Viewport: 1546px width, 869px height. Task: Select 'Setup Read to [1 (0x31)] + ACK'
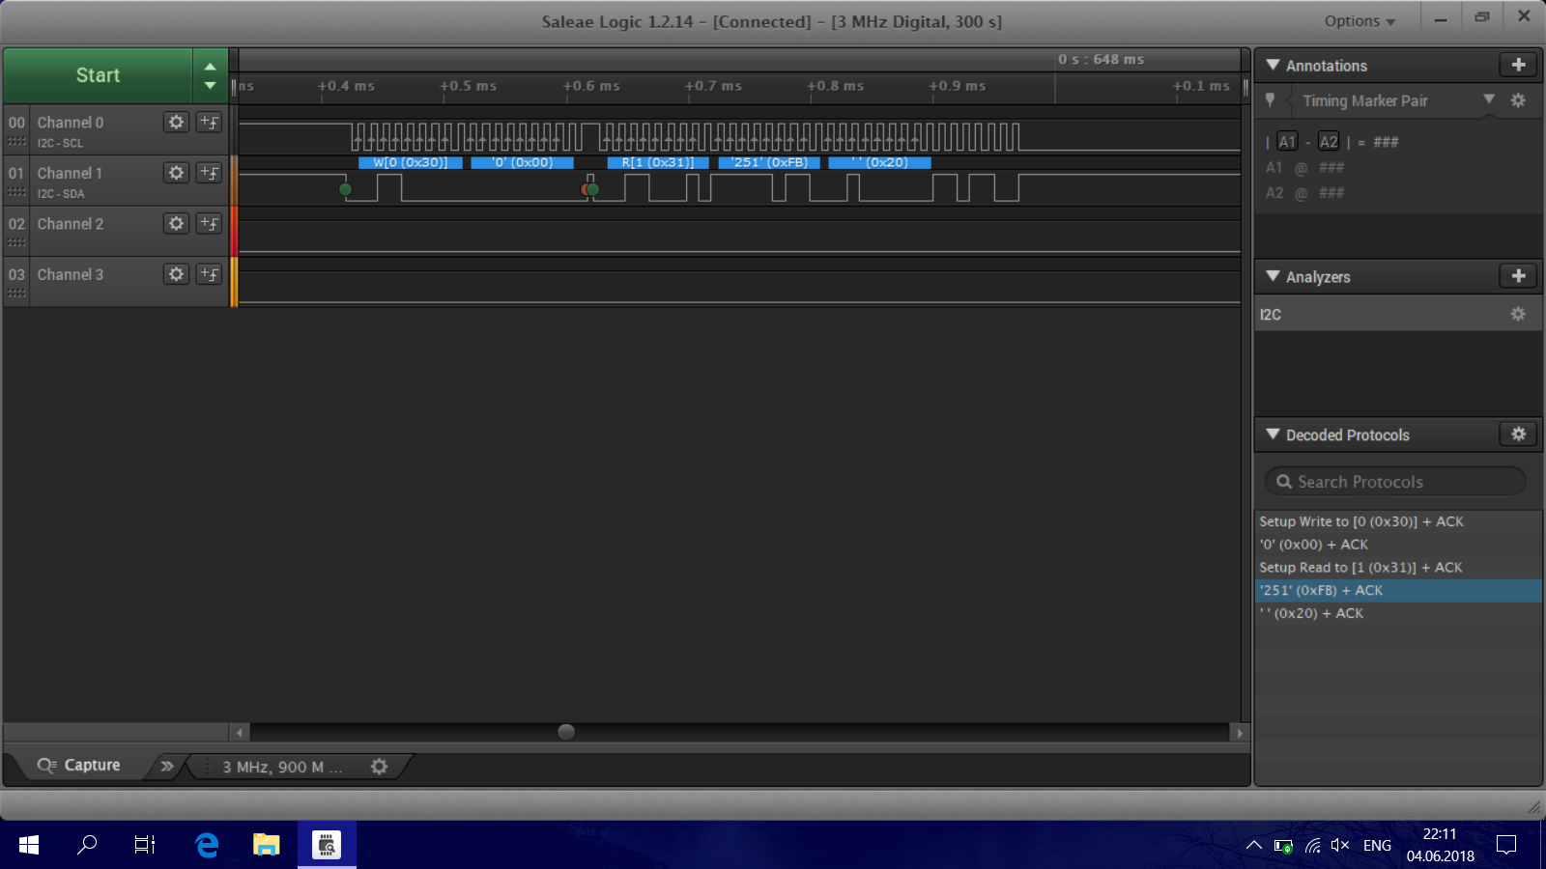(1397, 568)
